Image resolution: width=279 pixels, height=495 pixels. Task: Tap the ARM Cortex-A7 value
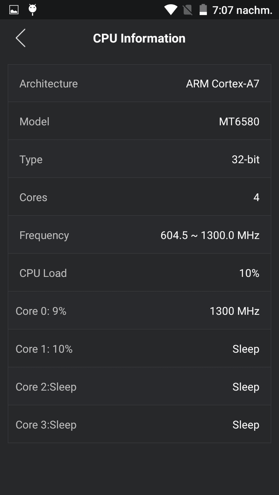point(223,84)
